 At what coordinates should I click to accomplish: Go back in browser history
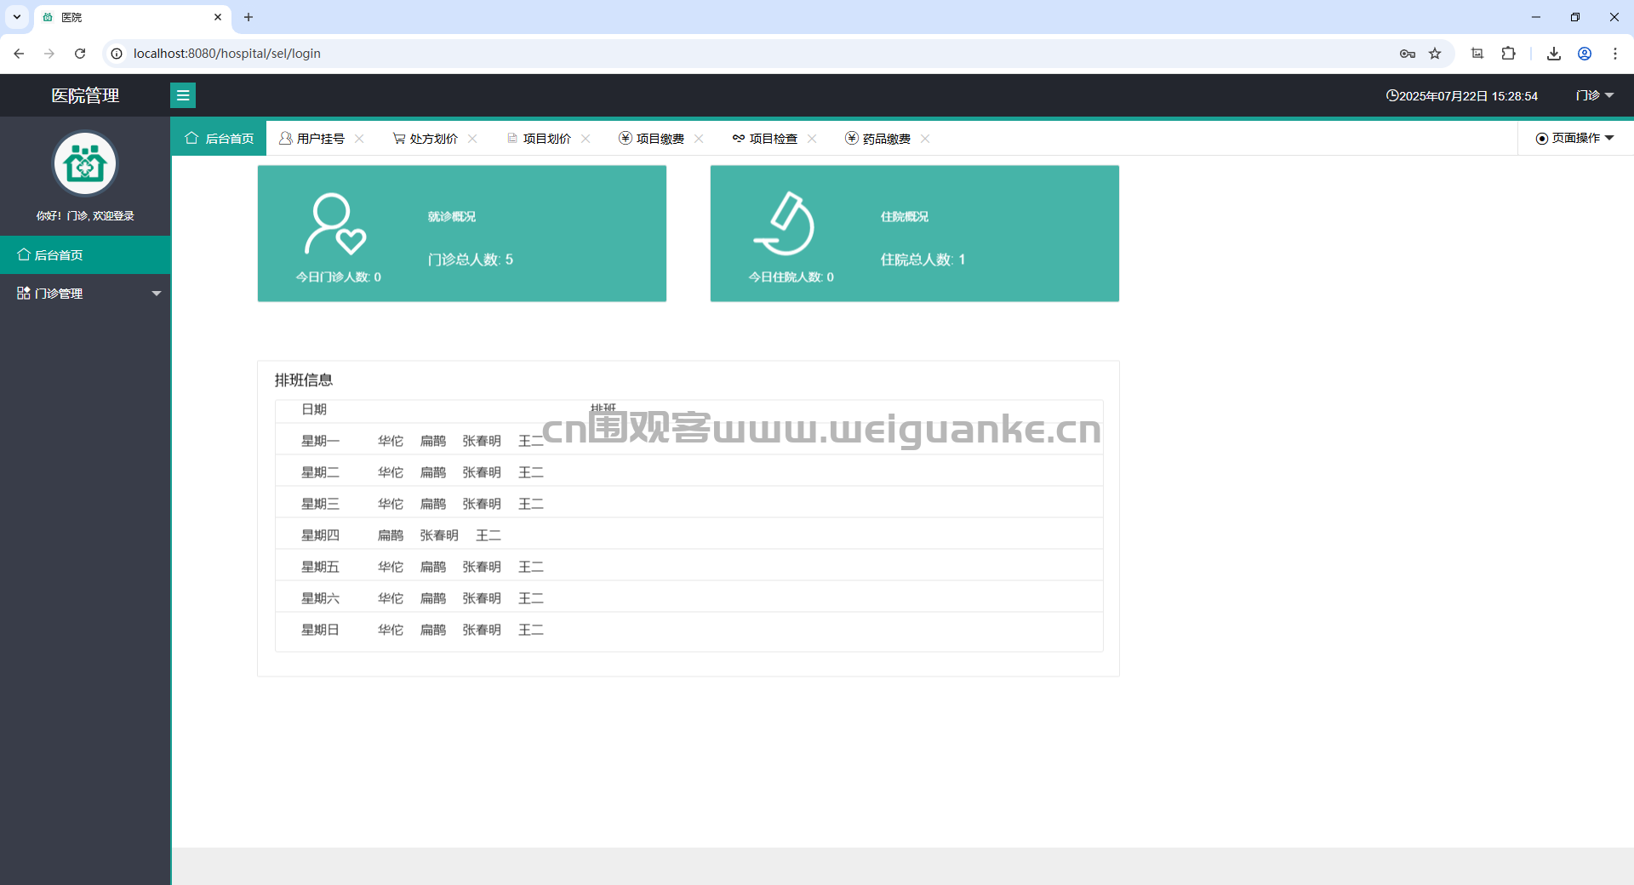pos(19,54)
